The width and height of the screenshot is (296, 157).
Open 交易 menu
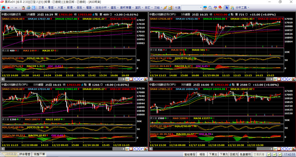click(41, 8)
